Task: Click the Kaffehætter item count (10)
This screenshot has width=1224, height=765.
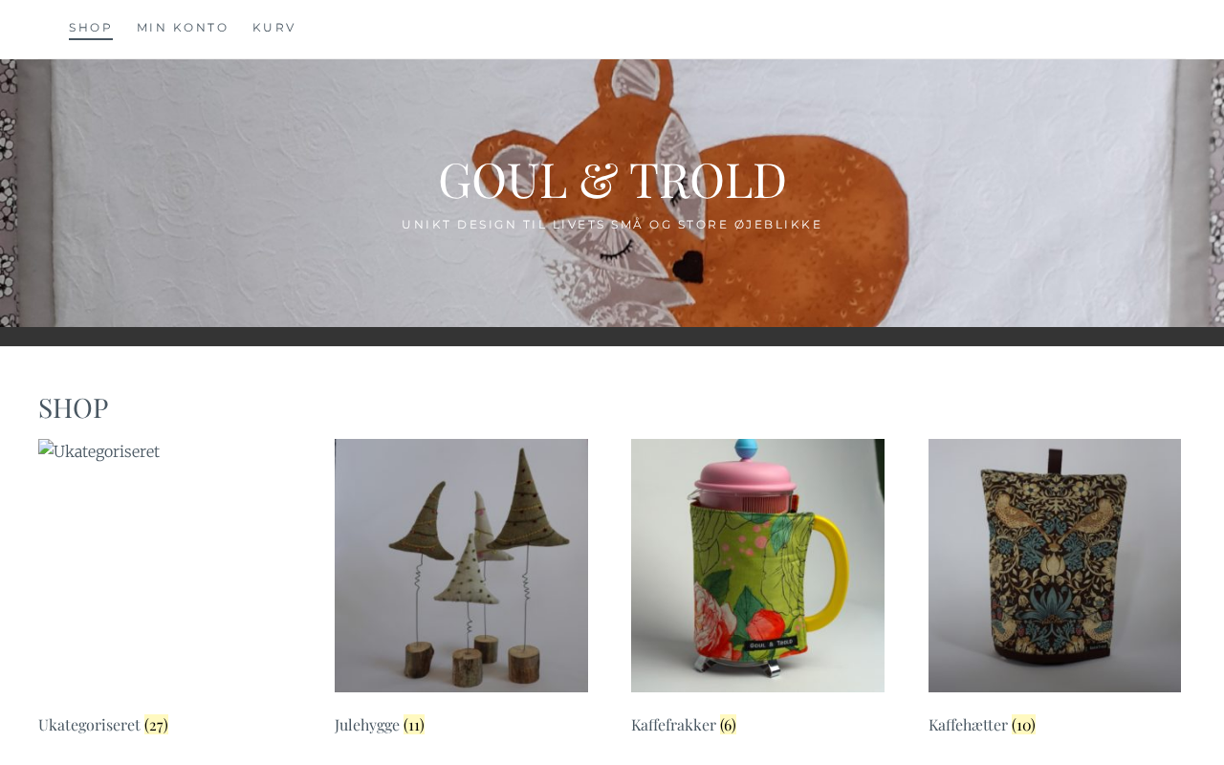Action: (1023, 725)
